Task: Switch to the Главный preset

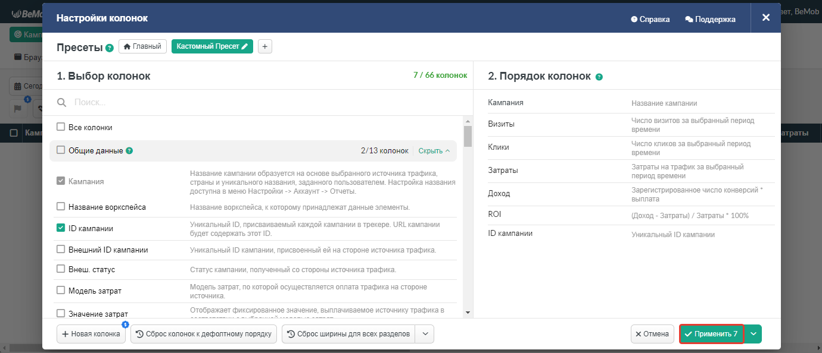Action: click(x=142, y=46)
